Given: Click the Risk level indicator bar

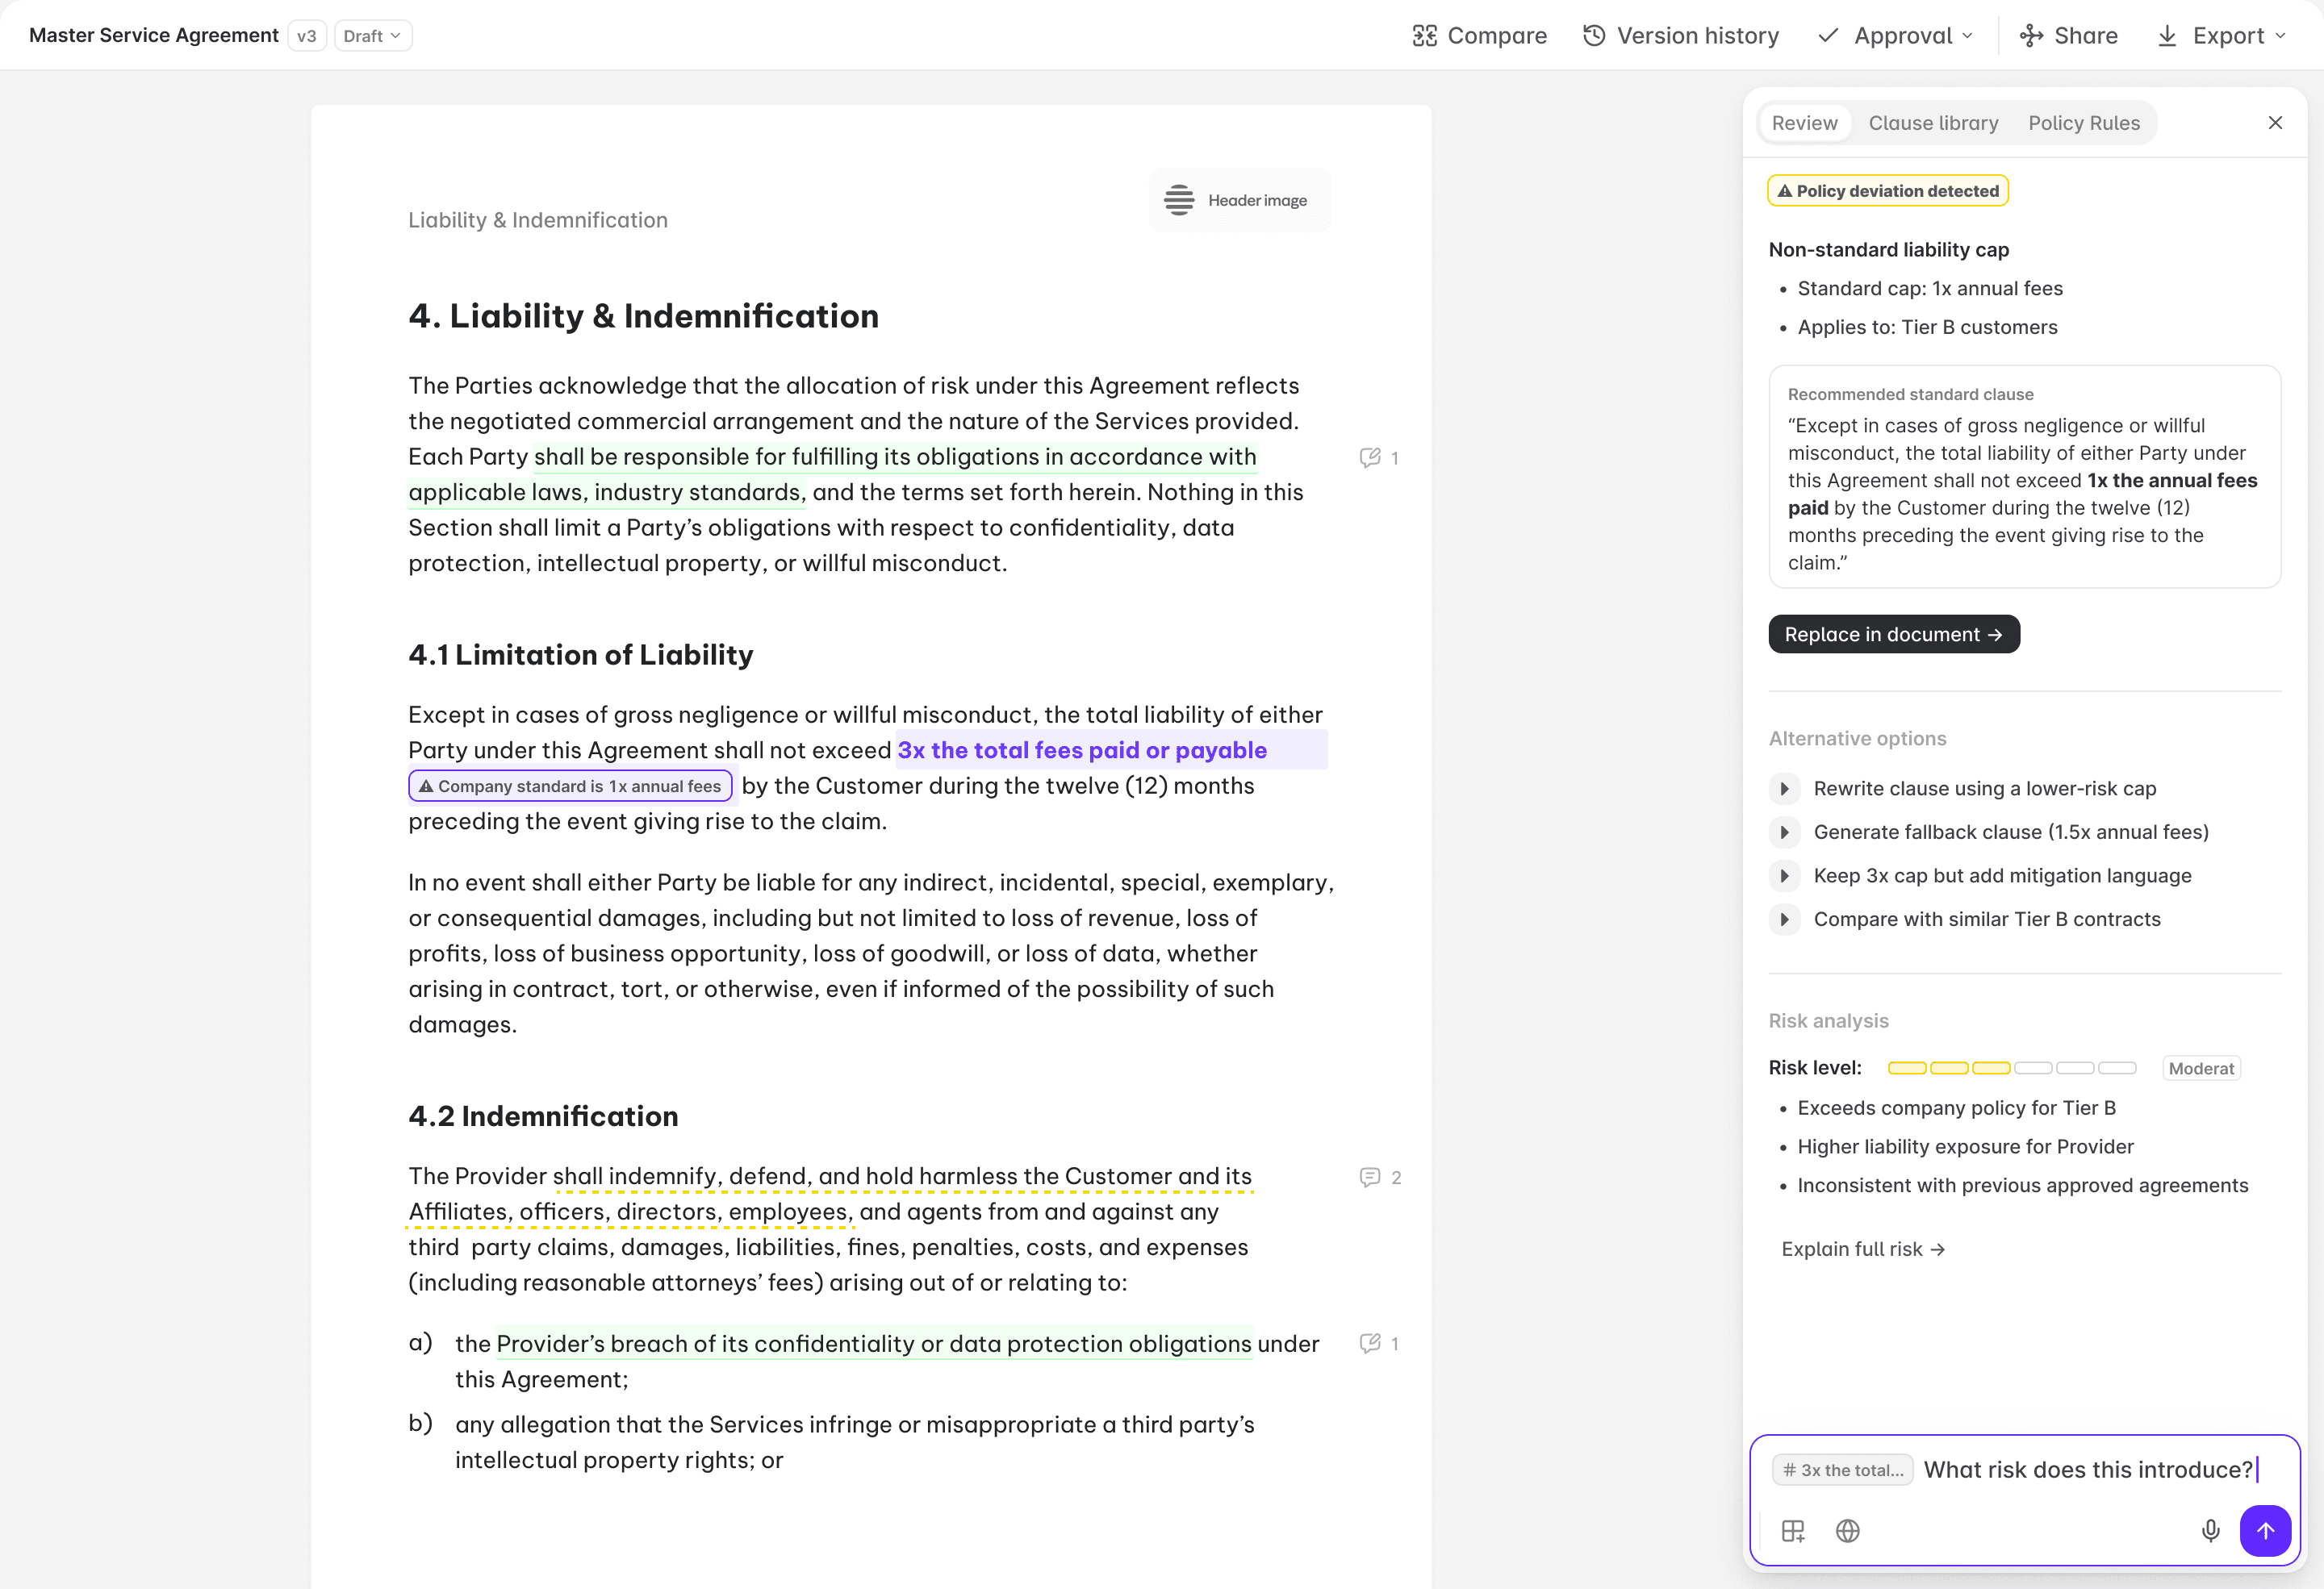Looking at the screenshot, I should click(2011, 1068).
